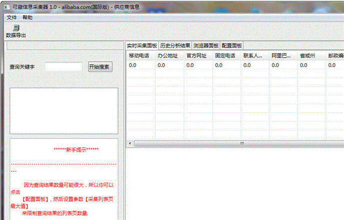344x220 pixels.
Task: Switch to the 历史分析结果 tab
Action: point(175,45)
